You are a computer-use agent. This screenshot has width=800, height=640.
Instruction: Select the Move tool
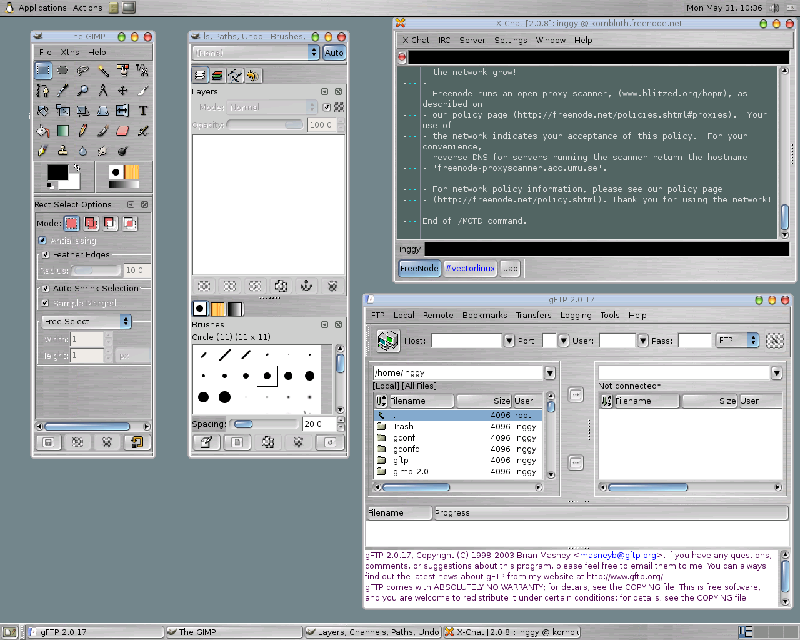[122, 91]
